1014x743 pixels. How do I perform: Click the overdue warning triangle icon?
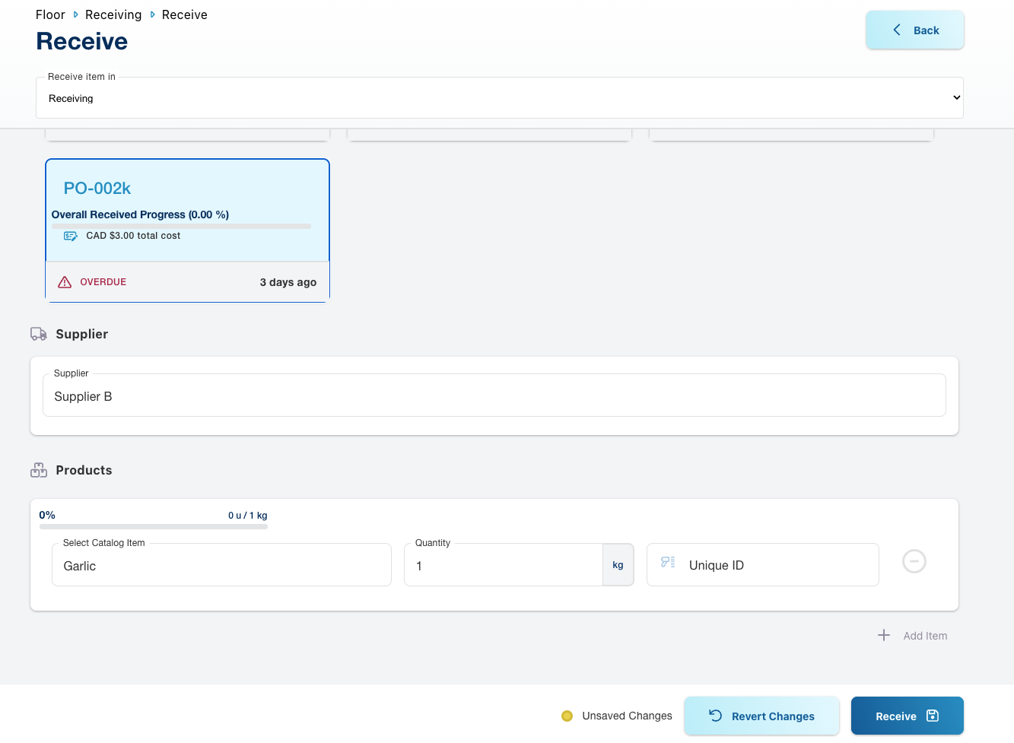[x=65, y=282]
